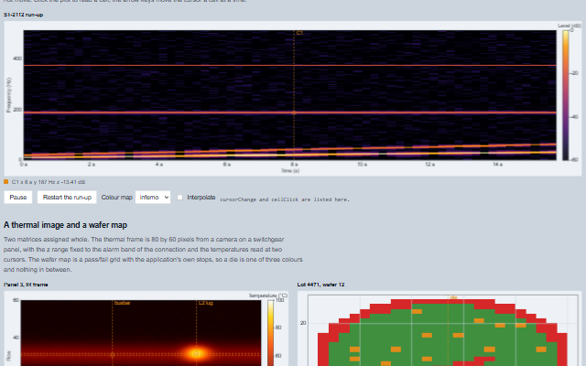The width and height of the screenshot is (586, 366).
Task: Pause the spectrogram run-up
Action: 18,198
